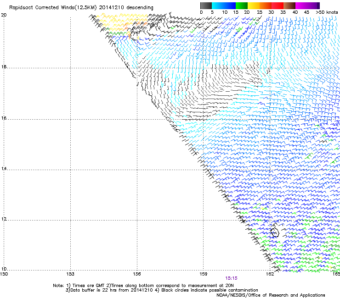The height and width of the screenshot is (298, 340).
Task: Click the legend tick label '25'
Action: click(x=259, y=12)
